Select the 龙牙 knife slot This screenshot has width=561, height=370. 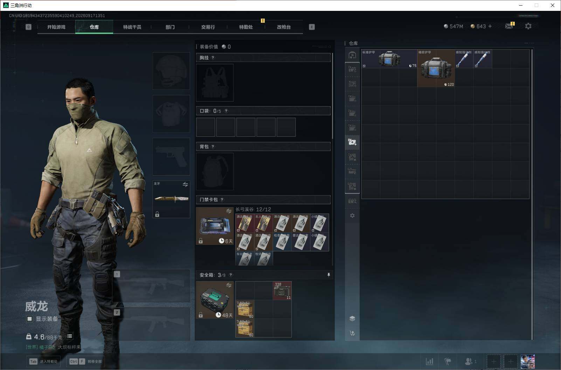(171, 199)
